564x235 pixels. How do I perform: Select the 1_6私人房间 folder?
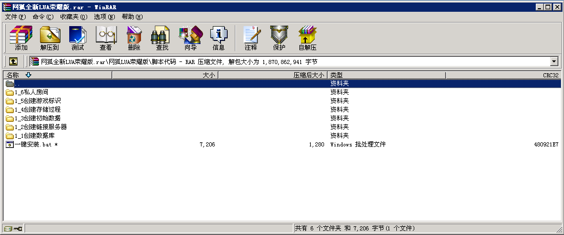click(31, 92)
